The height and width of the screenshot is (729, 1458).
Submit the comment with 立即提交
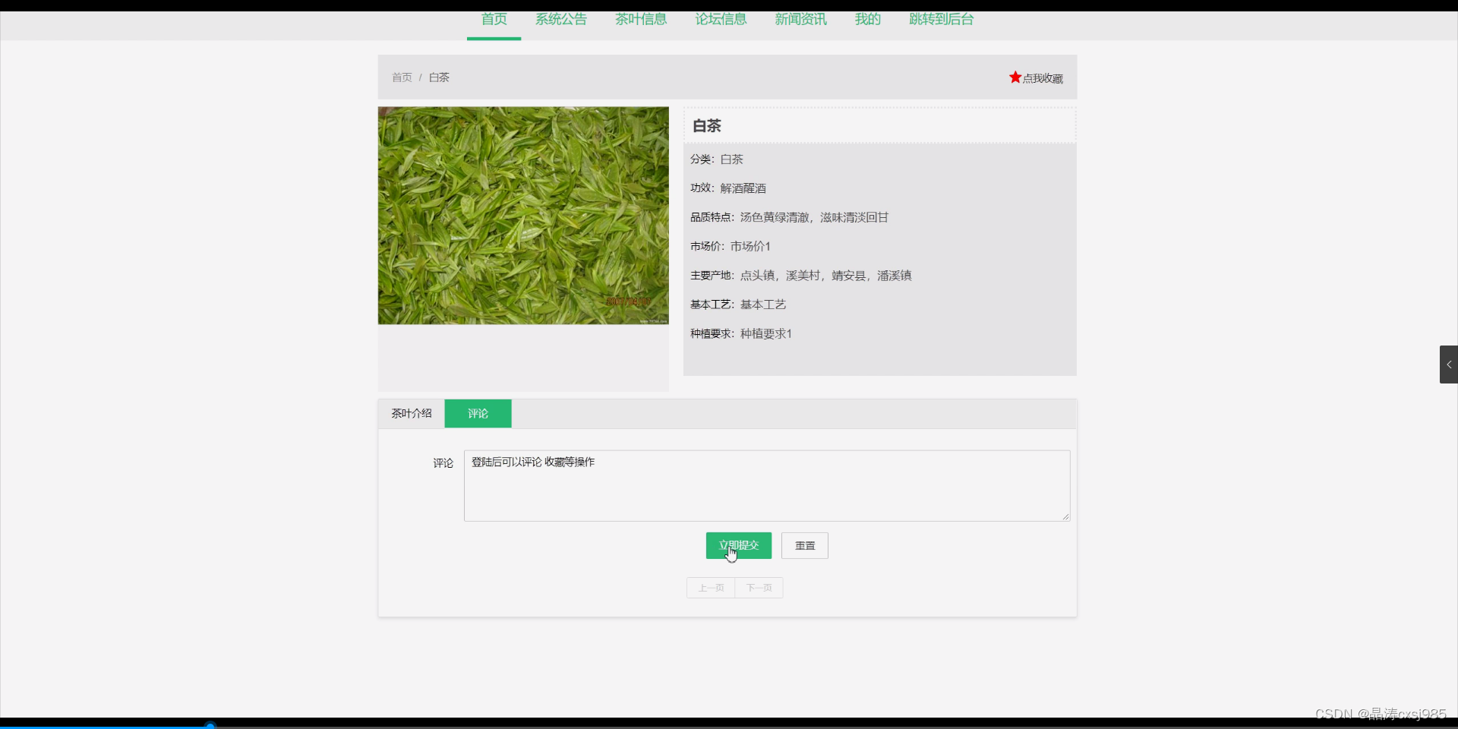[739, 545]
